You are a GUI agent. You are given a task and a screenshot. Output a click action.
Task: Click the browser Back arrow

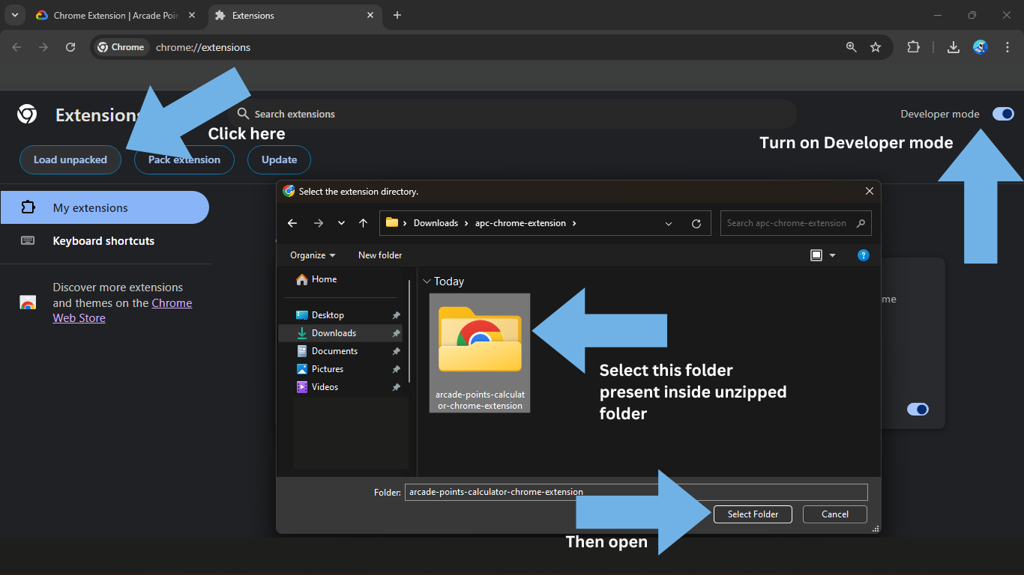[16, 47]
